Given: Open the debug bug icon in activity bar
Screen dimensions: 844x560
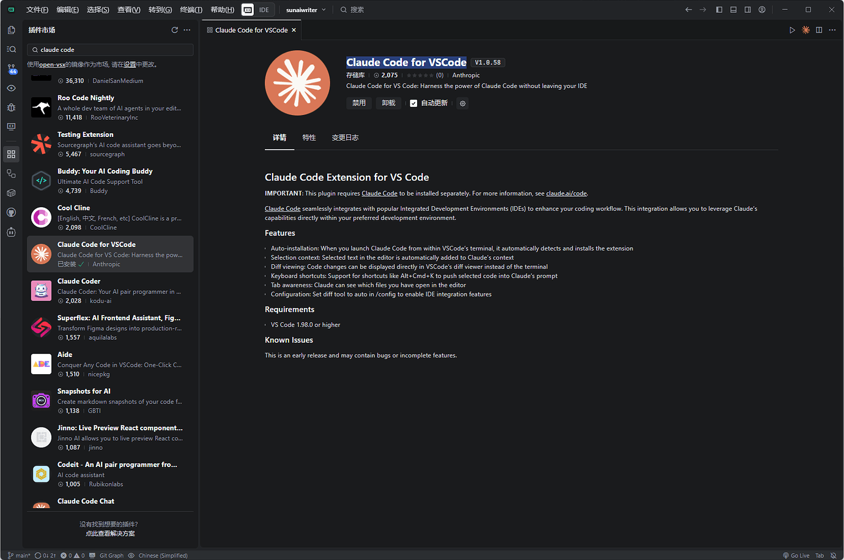Looking at the screenshot, I should tap(11, 108).
